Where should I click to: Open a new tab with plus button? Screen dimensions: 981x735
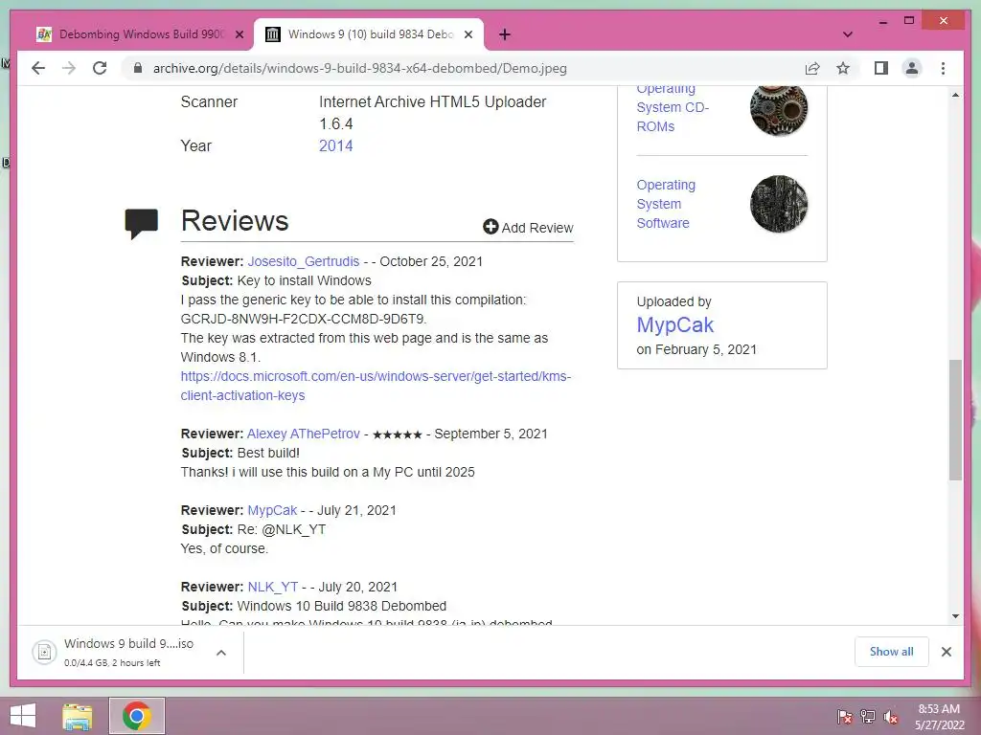coord(504,34)
